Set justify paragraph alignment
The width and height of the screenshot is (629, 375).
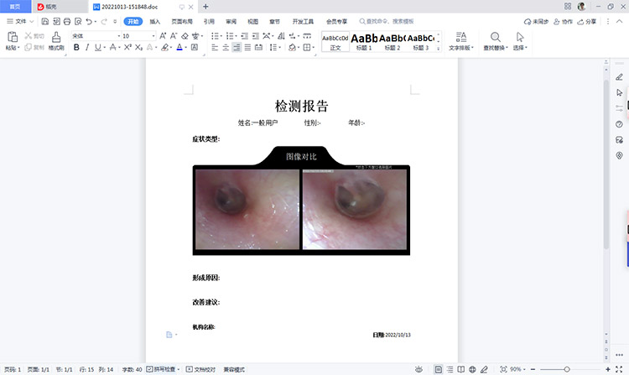point(247,47)
